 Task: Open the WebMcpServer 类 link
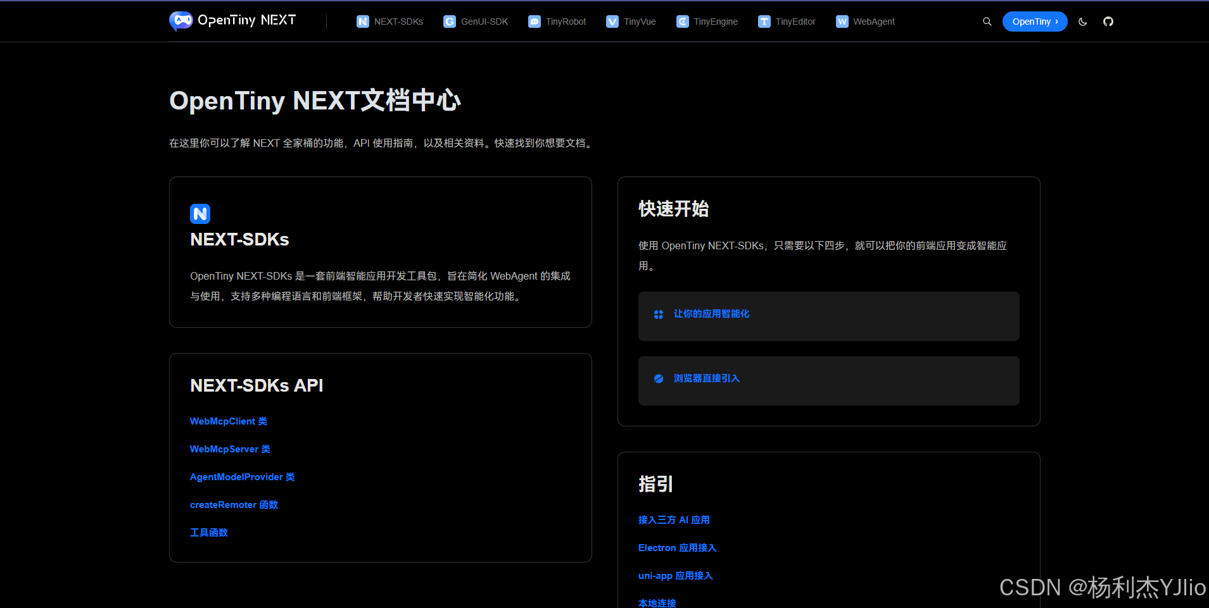(230, 449)
